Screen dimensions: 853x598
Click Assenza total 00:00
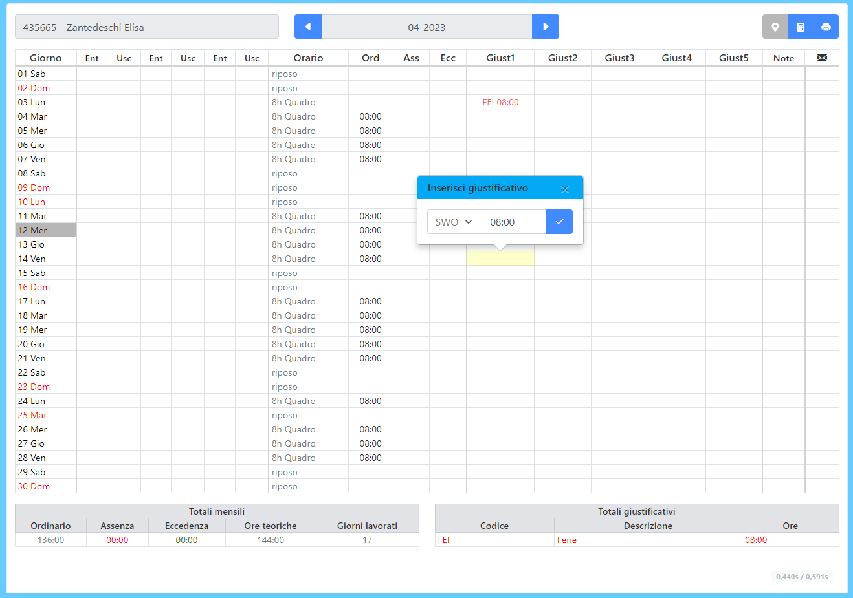coord(117,540)
